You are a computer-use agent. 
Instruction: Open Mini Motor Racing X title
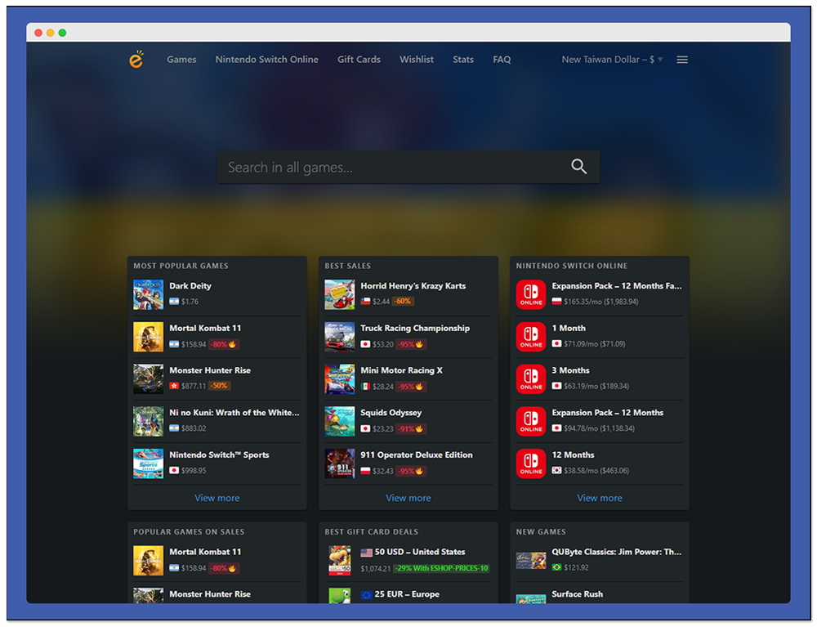click(x=401, y=370)
